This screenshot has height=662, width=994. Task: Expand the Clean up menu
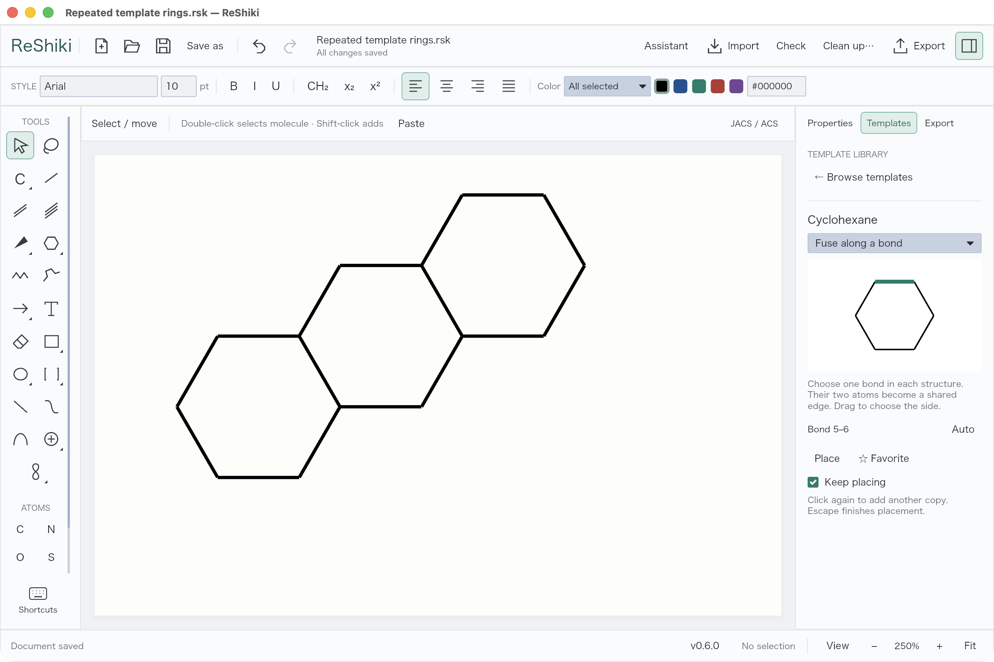pos(848,45)
